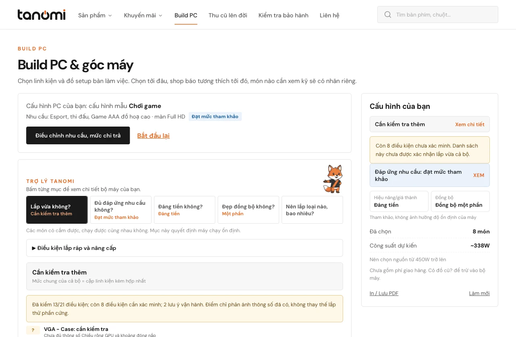Expand Điều kiện lắp ráp và nâng cấp
This screenshot has height=337, width=516.
point(185,248)
